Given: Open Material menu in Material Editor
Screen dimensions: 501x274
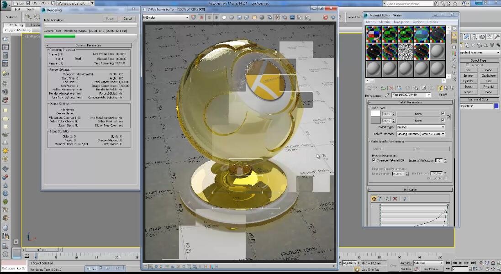Looking at the screenshot, I should click(385, 22).
